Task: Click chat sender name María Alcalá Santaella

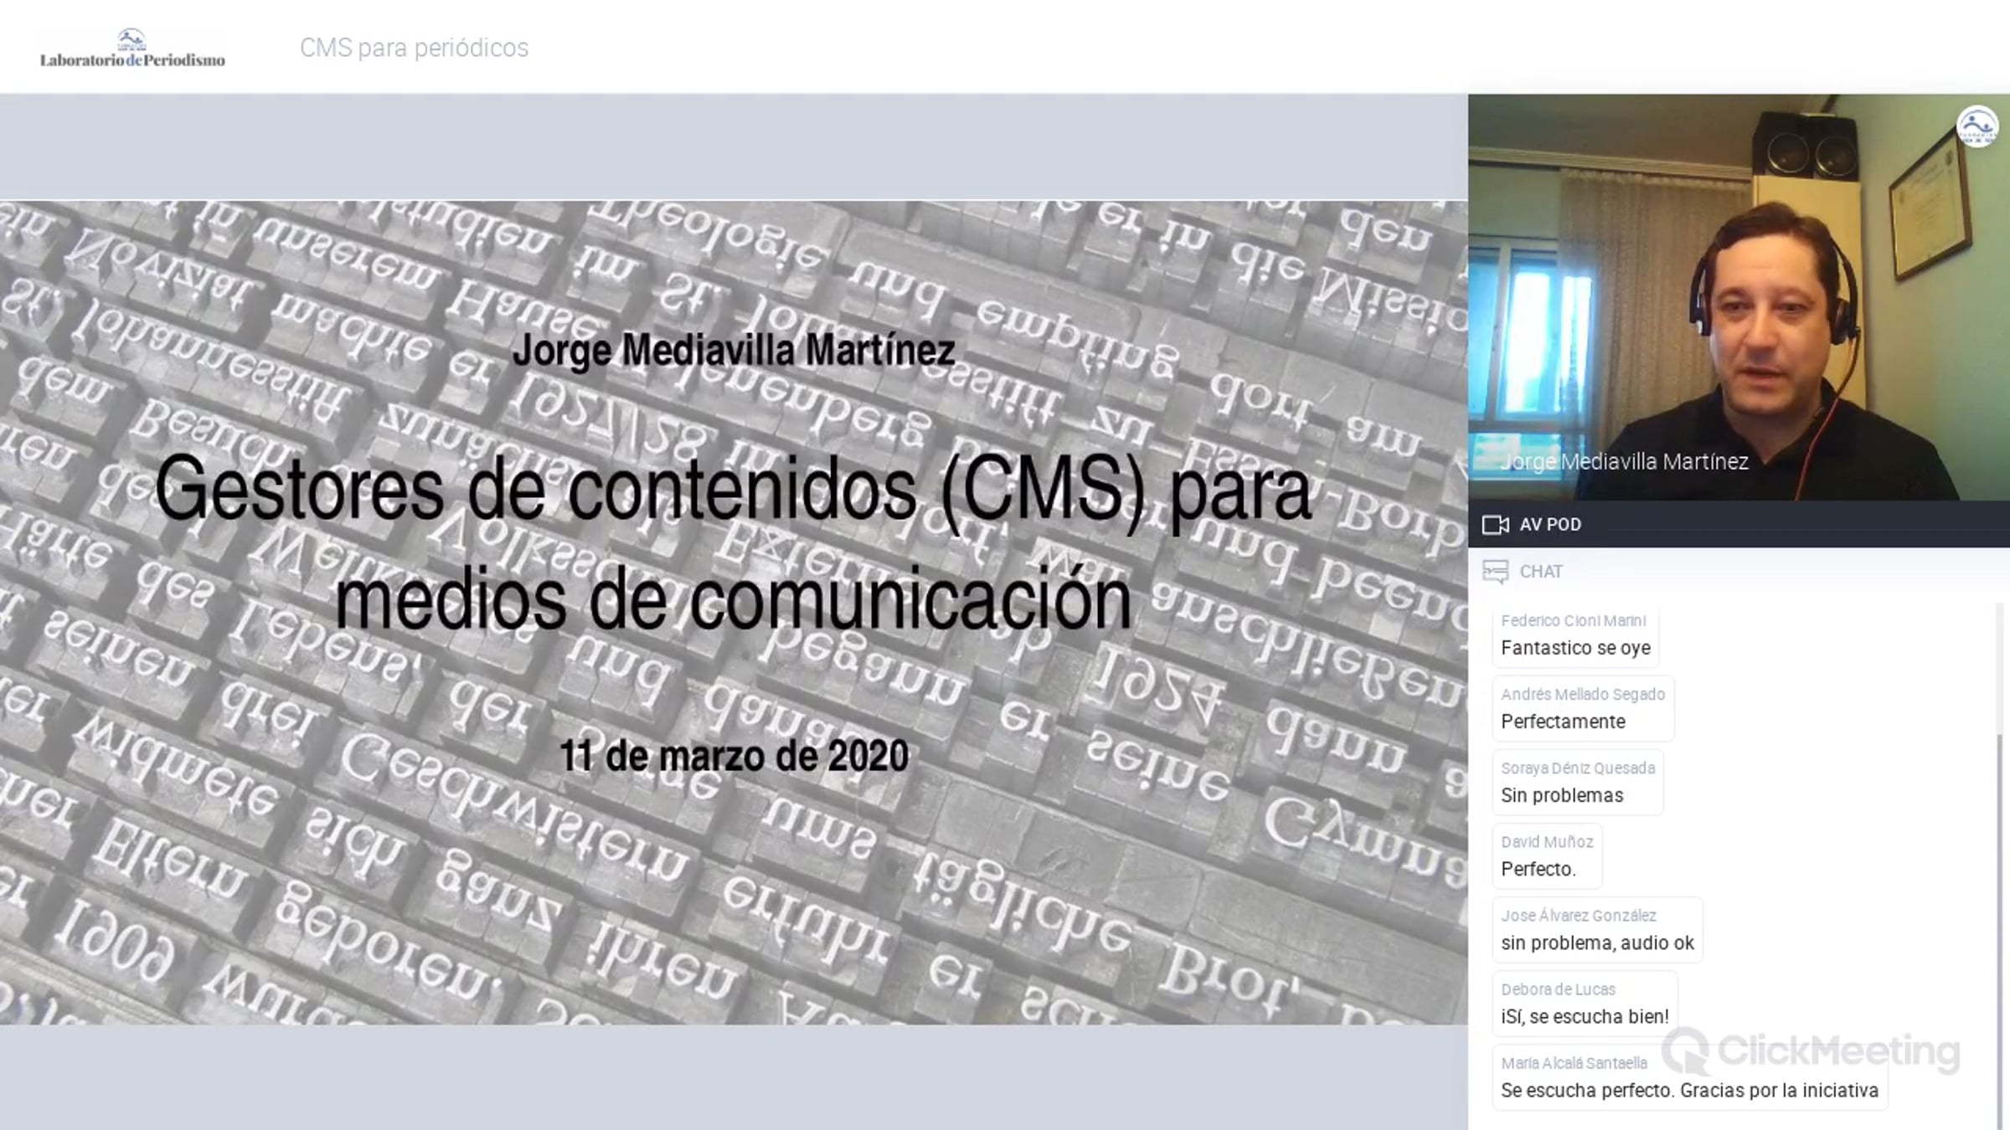Action: (x=1574, y=1062)
